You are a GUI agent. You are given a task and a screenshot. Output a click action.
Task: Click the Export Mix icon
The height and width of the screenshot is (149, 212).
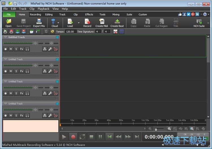(39, 22)
